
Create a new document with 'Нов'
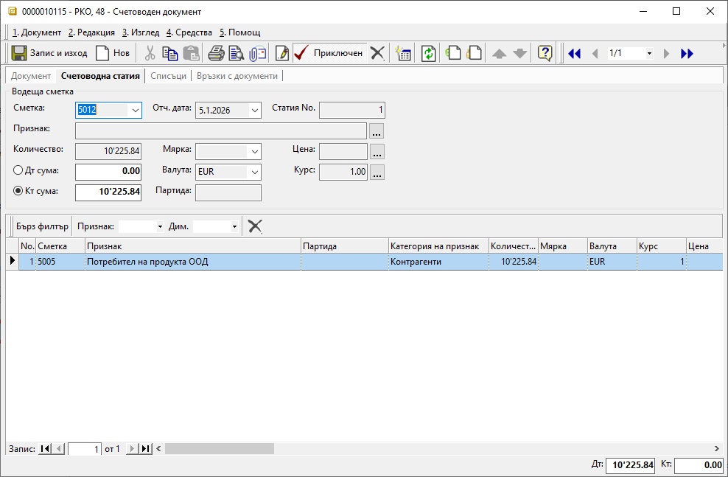point(113,53)
